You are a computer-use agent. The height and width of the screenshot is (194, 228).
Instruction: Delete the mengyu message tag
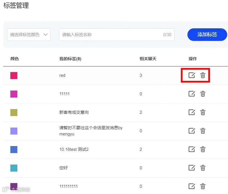203,131
